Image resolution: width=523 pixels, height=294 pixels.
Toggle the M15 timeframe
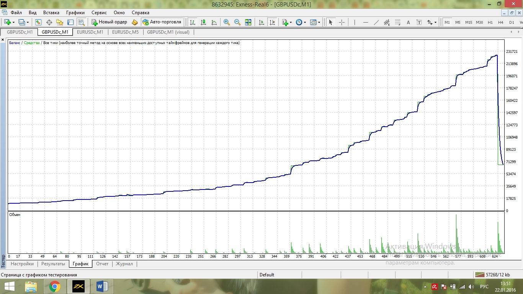click(x=469, y=22)
